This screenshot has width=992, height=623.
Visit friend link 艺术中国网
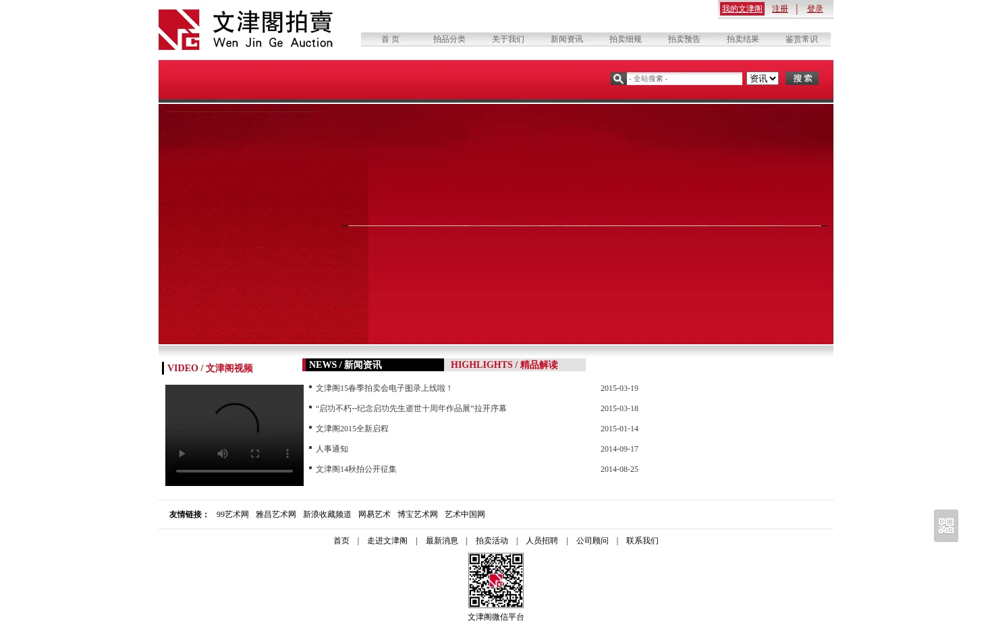coord(465,514)
